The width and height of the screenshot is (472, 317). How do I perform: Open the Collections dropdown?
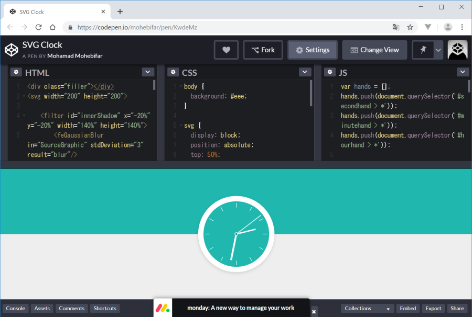367,309
